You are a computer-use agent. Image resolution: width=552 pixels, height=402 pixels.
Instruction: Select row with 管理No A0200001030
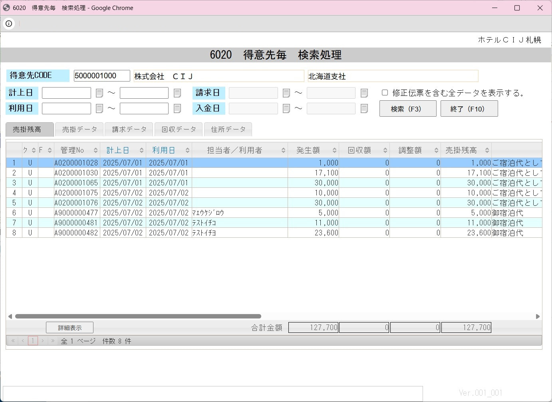274,173
